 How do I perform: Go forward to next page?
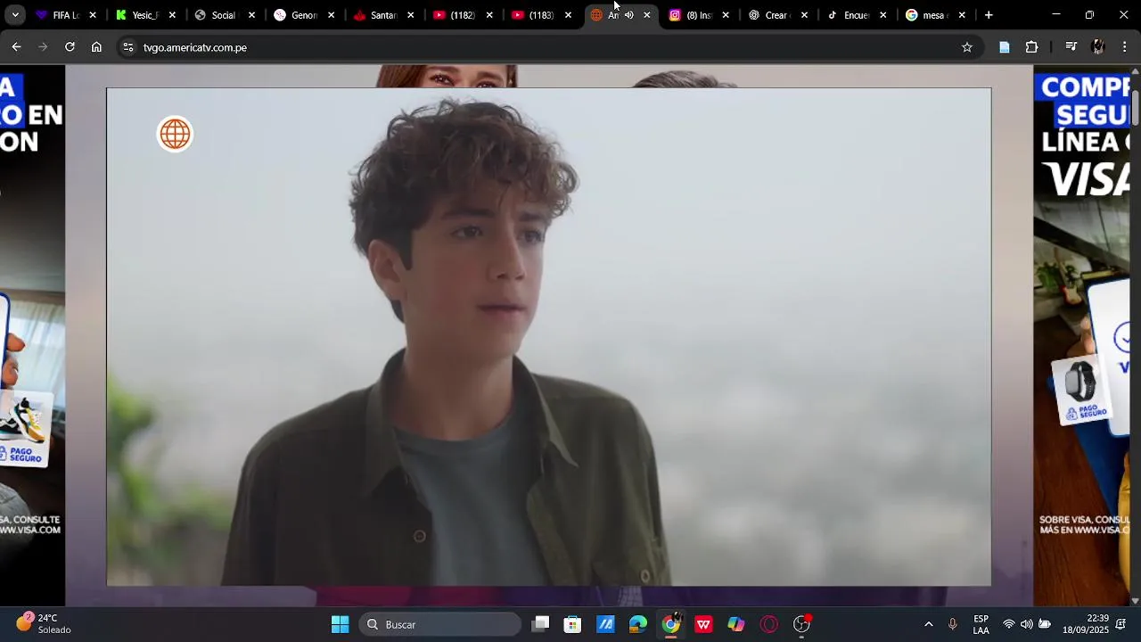[43, 47]
